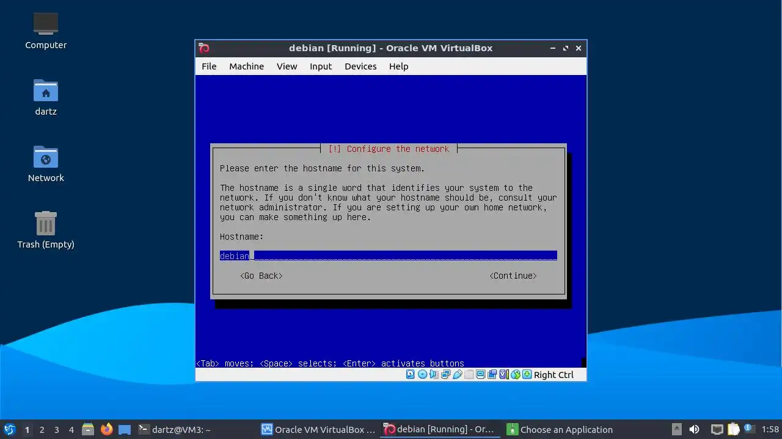Screen dimensions: 782x439
Task: Minimize the debian VirtualBox window
Action: tap(553, 48)
